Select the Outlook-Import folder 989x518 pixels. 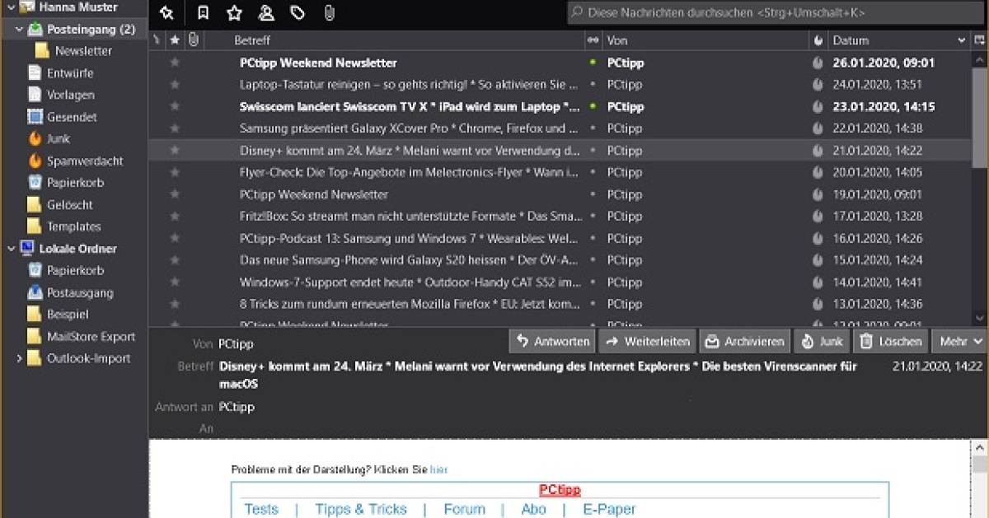point(88,358)
